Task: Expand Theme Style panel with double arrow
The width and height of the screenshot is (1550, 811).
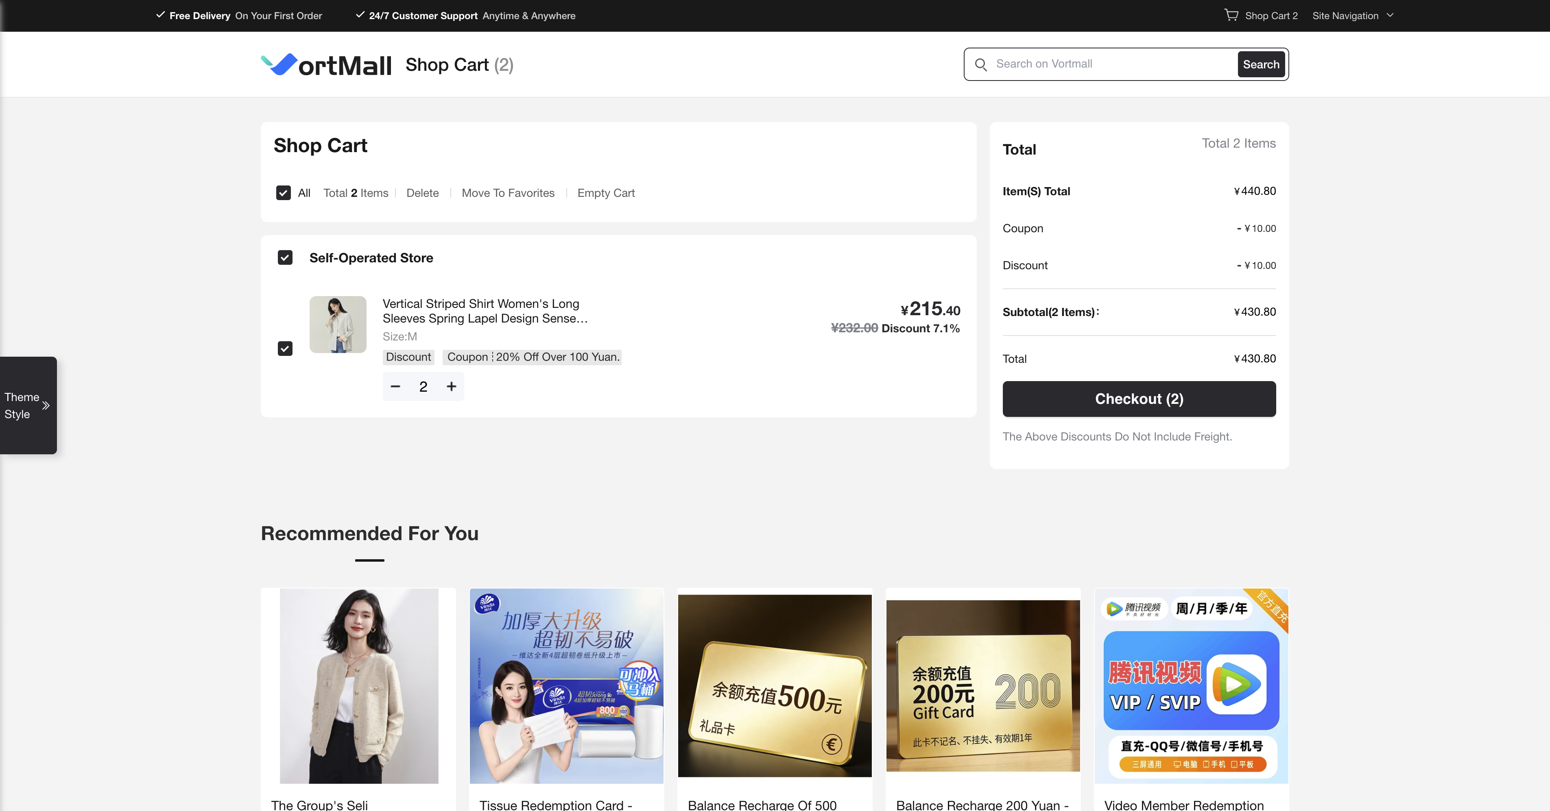Action: point(46,405)
